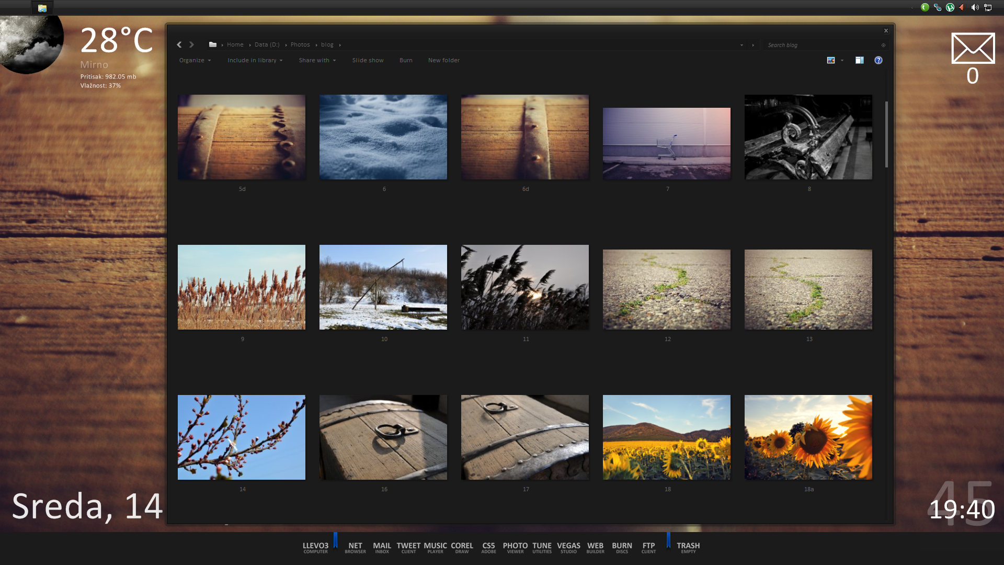The height and width of the screenshot is (565, 1004).
Task: Create a New folder
Action: (x=444, y=60)
